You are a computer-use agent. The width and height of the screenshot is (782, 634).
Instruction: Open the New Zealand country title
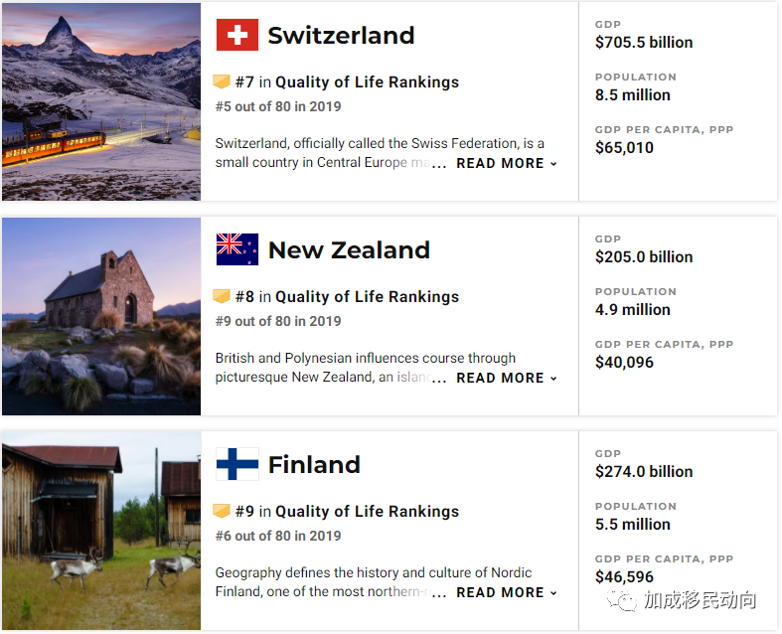tap(349, 249)
